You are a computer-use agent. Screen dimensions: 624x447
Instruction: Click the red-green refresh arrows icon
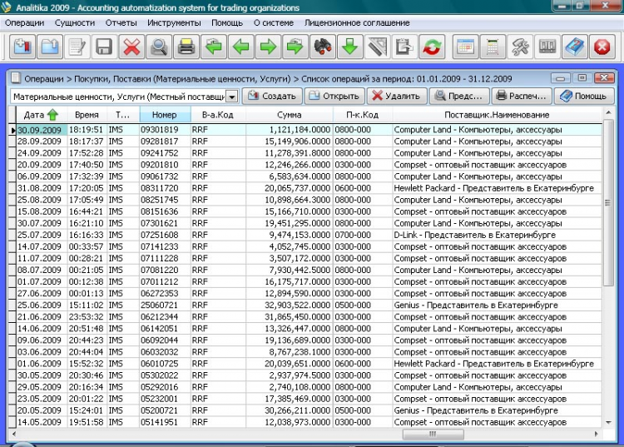coord(432,47)
